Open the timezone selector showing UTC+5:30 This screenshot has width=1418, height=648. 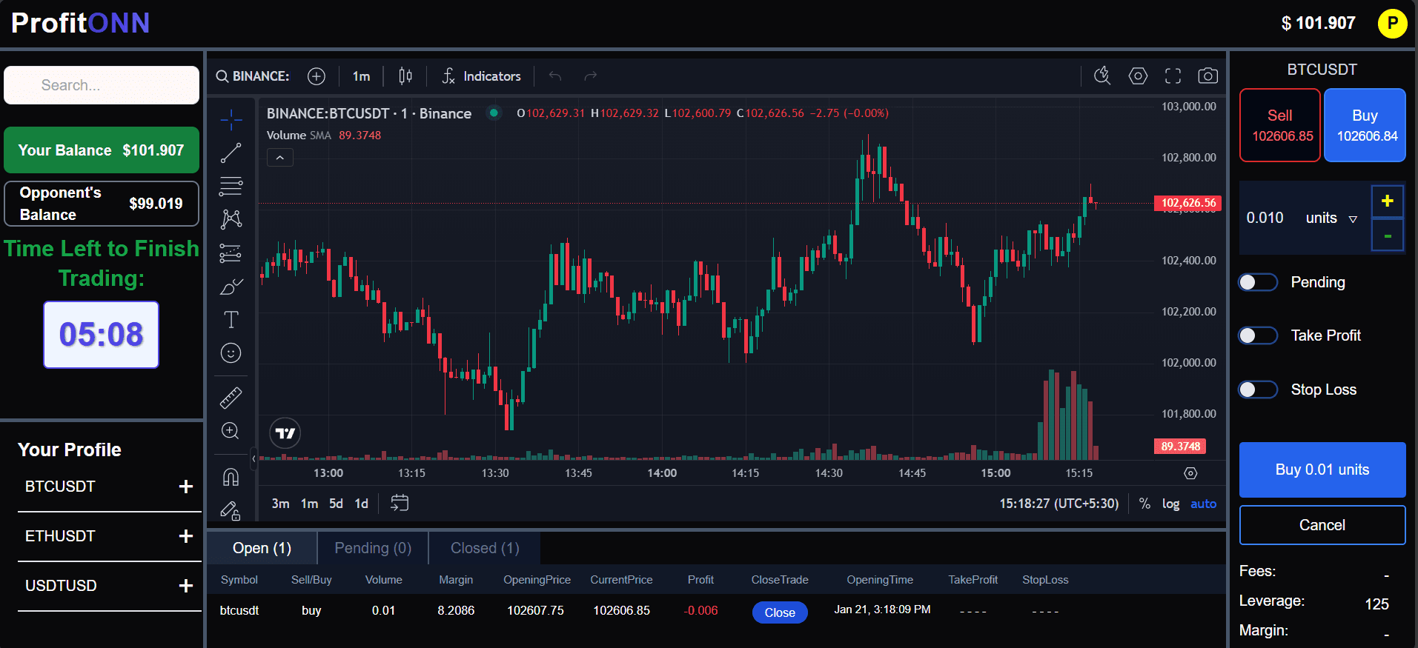[1058, 504]
